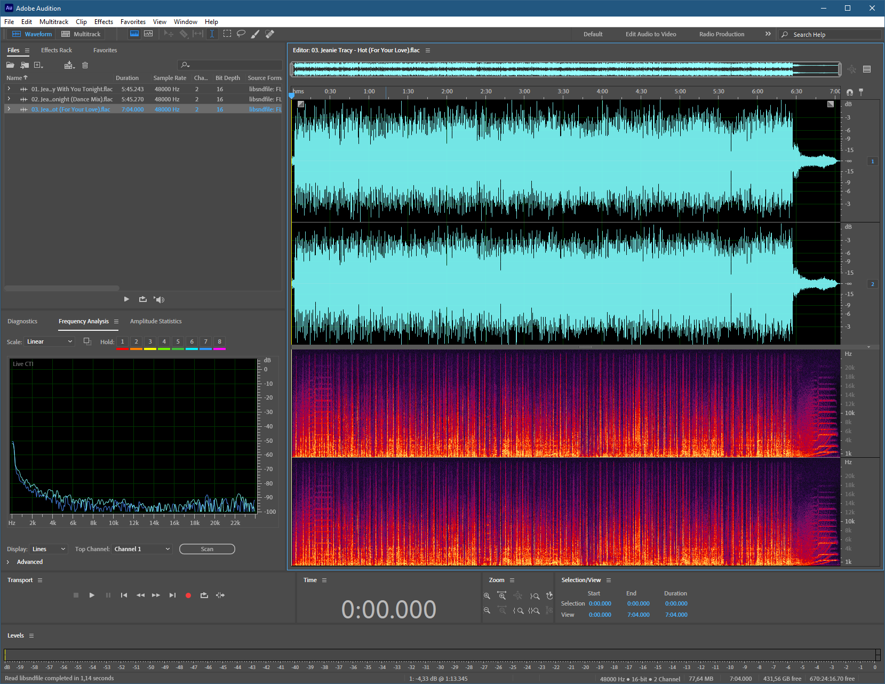The width and height of the screenshot is (885, 684).
Task: Click the Insert into Multitrack icon
Action: click(69, 65)
